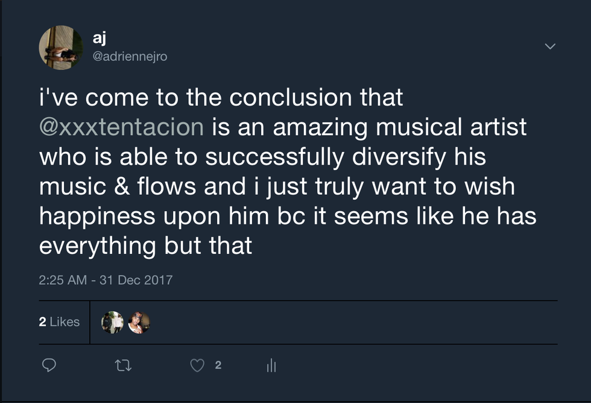Open the @adriennejro handle
Screen dimensions: 591x403
click(x=130, y=57)
